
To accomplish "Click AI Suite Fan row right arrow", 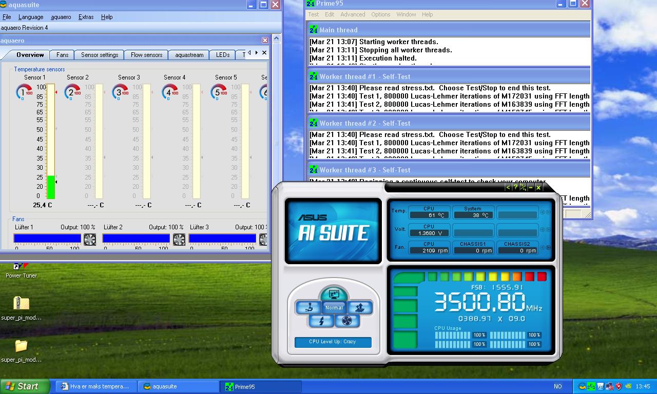I will coord(548,247).
